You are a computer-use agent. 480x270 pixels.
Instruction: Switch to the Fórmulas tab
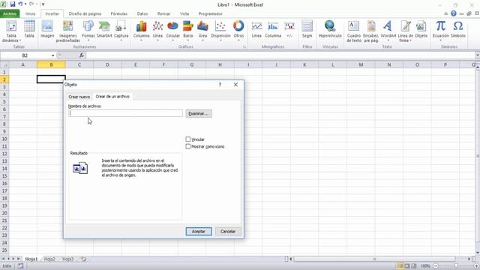coord(119,13)
